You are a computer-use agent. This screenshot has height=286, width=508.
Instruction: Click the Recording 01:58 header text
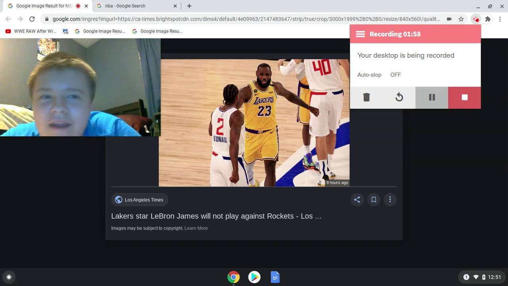point(395,34)
